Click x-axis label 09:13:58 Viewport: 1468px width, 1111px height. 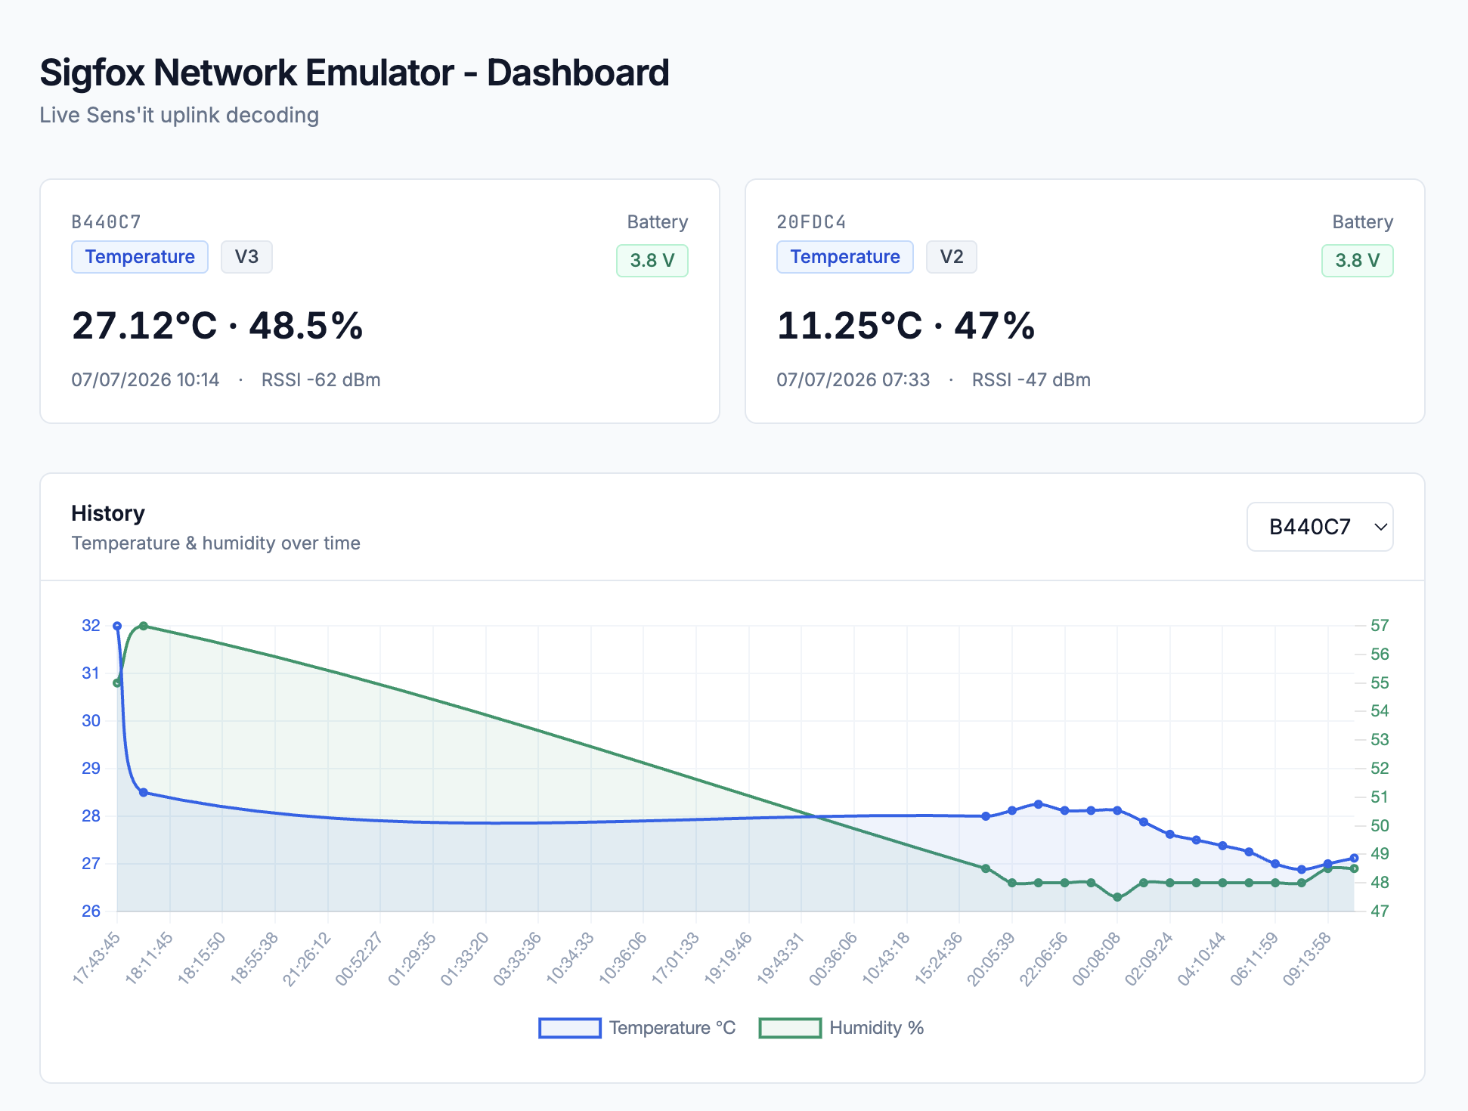pyautogui.click(x=1307, y=958)
